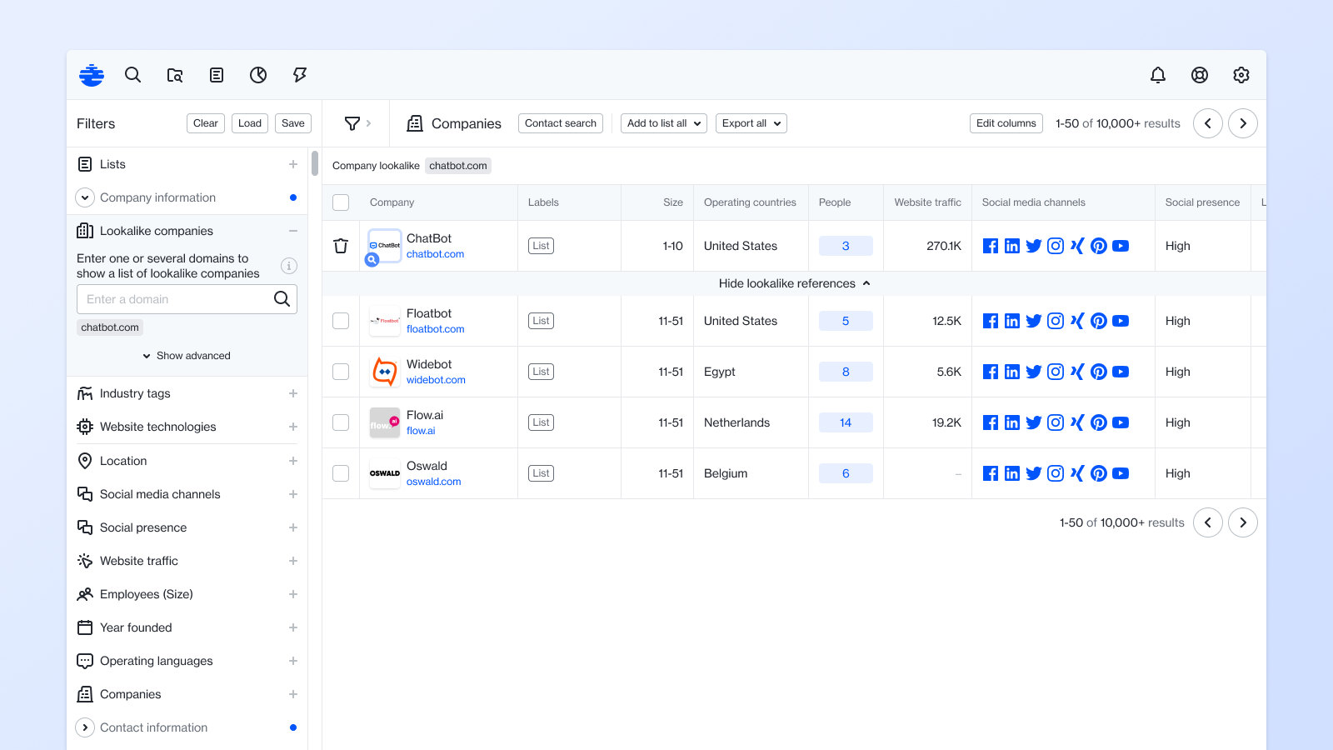
Task: Delete ChatBot lookalike using trash icon
Action: (341, 246)
